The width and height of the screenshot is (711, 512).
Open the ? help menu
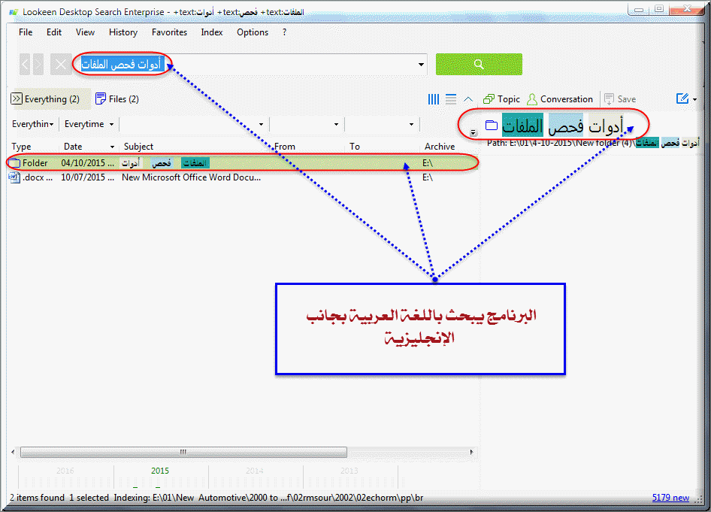click(284, 32)
